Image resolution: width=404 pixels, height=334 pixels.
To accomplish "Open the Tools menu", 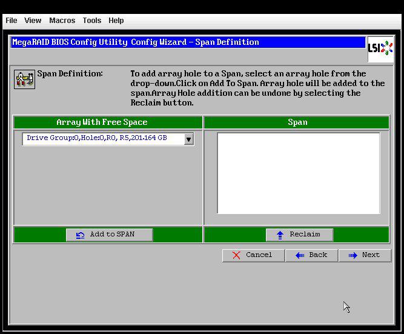I will (91, 21).
